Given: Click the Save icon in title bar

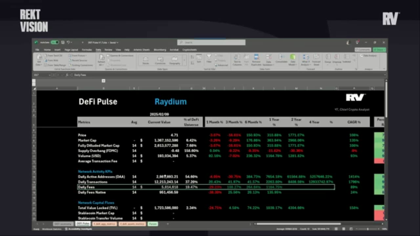Looking at the screenshot, I should tap(63, 42).
